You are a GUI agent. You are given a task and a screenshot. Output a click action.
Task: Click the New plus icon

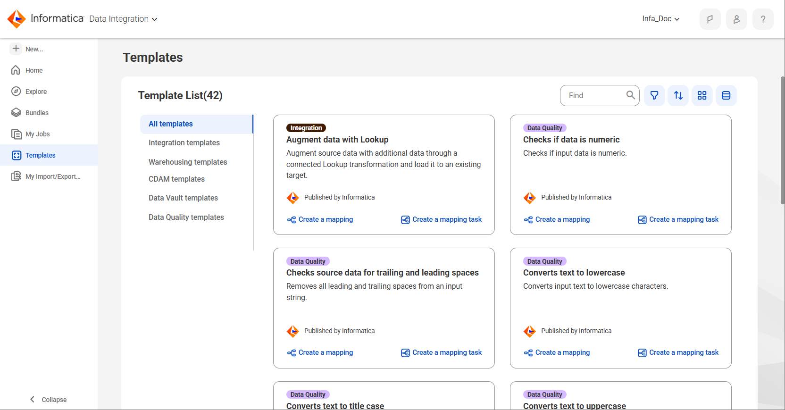pos(16,49)
